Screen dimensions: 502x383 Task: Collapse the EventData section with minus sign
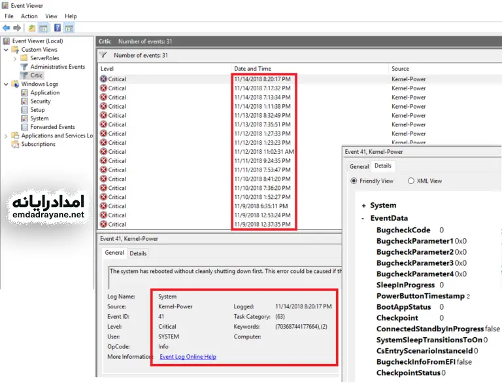point(363,219)
